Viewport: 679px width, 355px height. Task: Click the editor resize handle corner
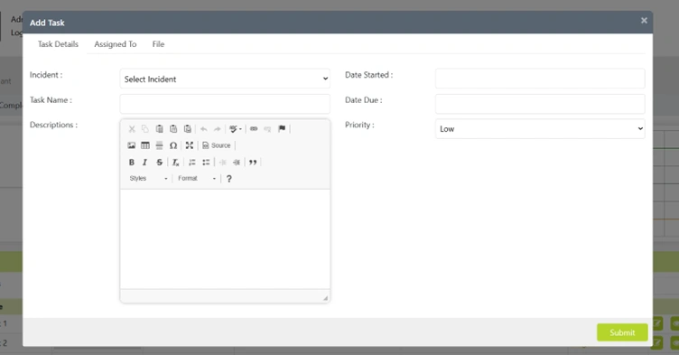click(325, 298)
